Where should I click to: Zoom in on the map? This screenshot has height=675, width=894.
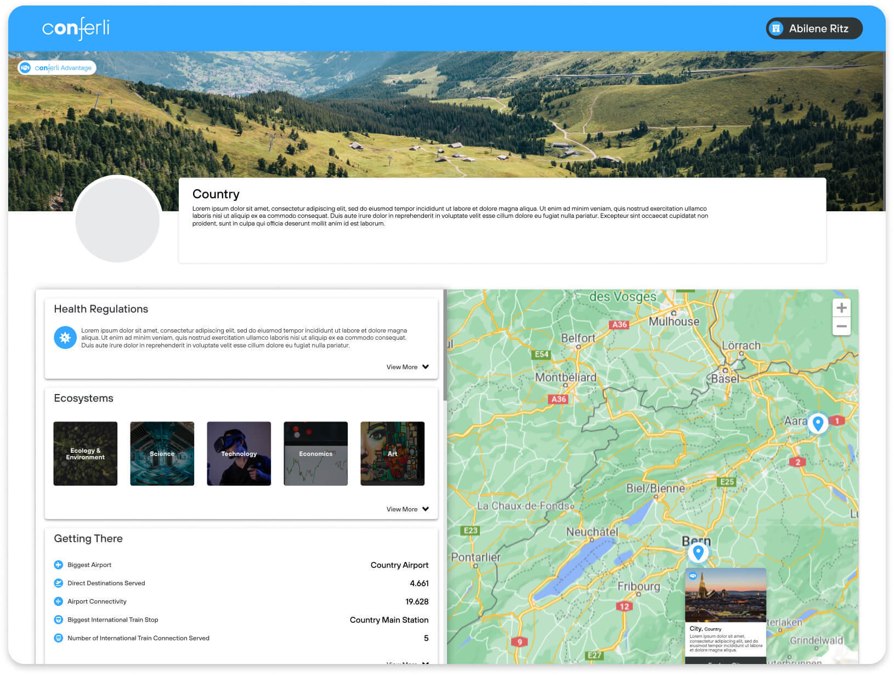(841, 308)
